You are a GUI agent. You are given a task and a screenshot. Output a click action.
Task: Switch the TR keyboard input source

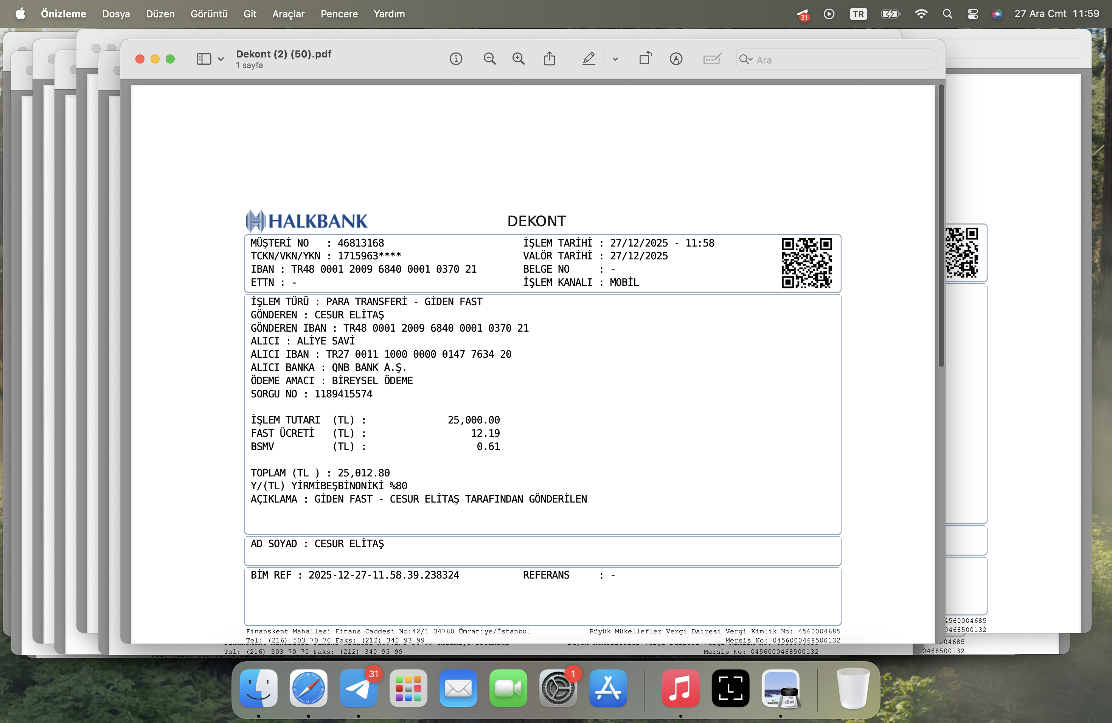859,14
